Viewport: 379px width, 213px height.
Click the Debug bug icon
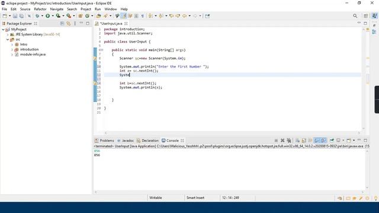tap(37, 16)
